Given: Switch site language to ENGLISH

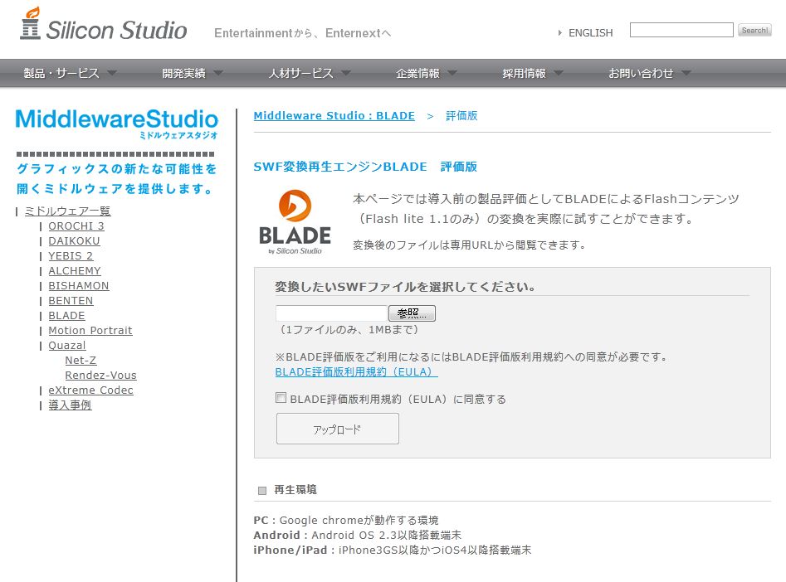Looking at the screenshot, I should (x=590, y=33).
